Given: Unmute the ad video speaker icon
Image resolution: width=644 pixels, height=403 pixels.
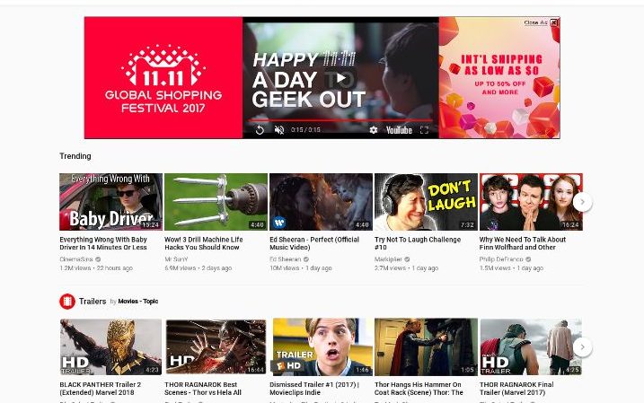Looking at the screenshot, I should (279, 130).
